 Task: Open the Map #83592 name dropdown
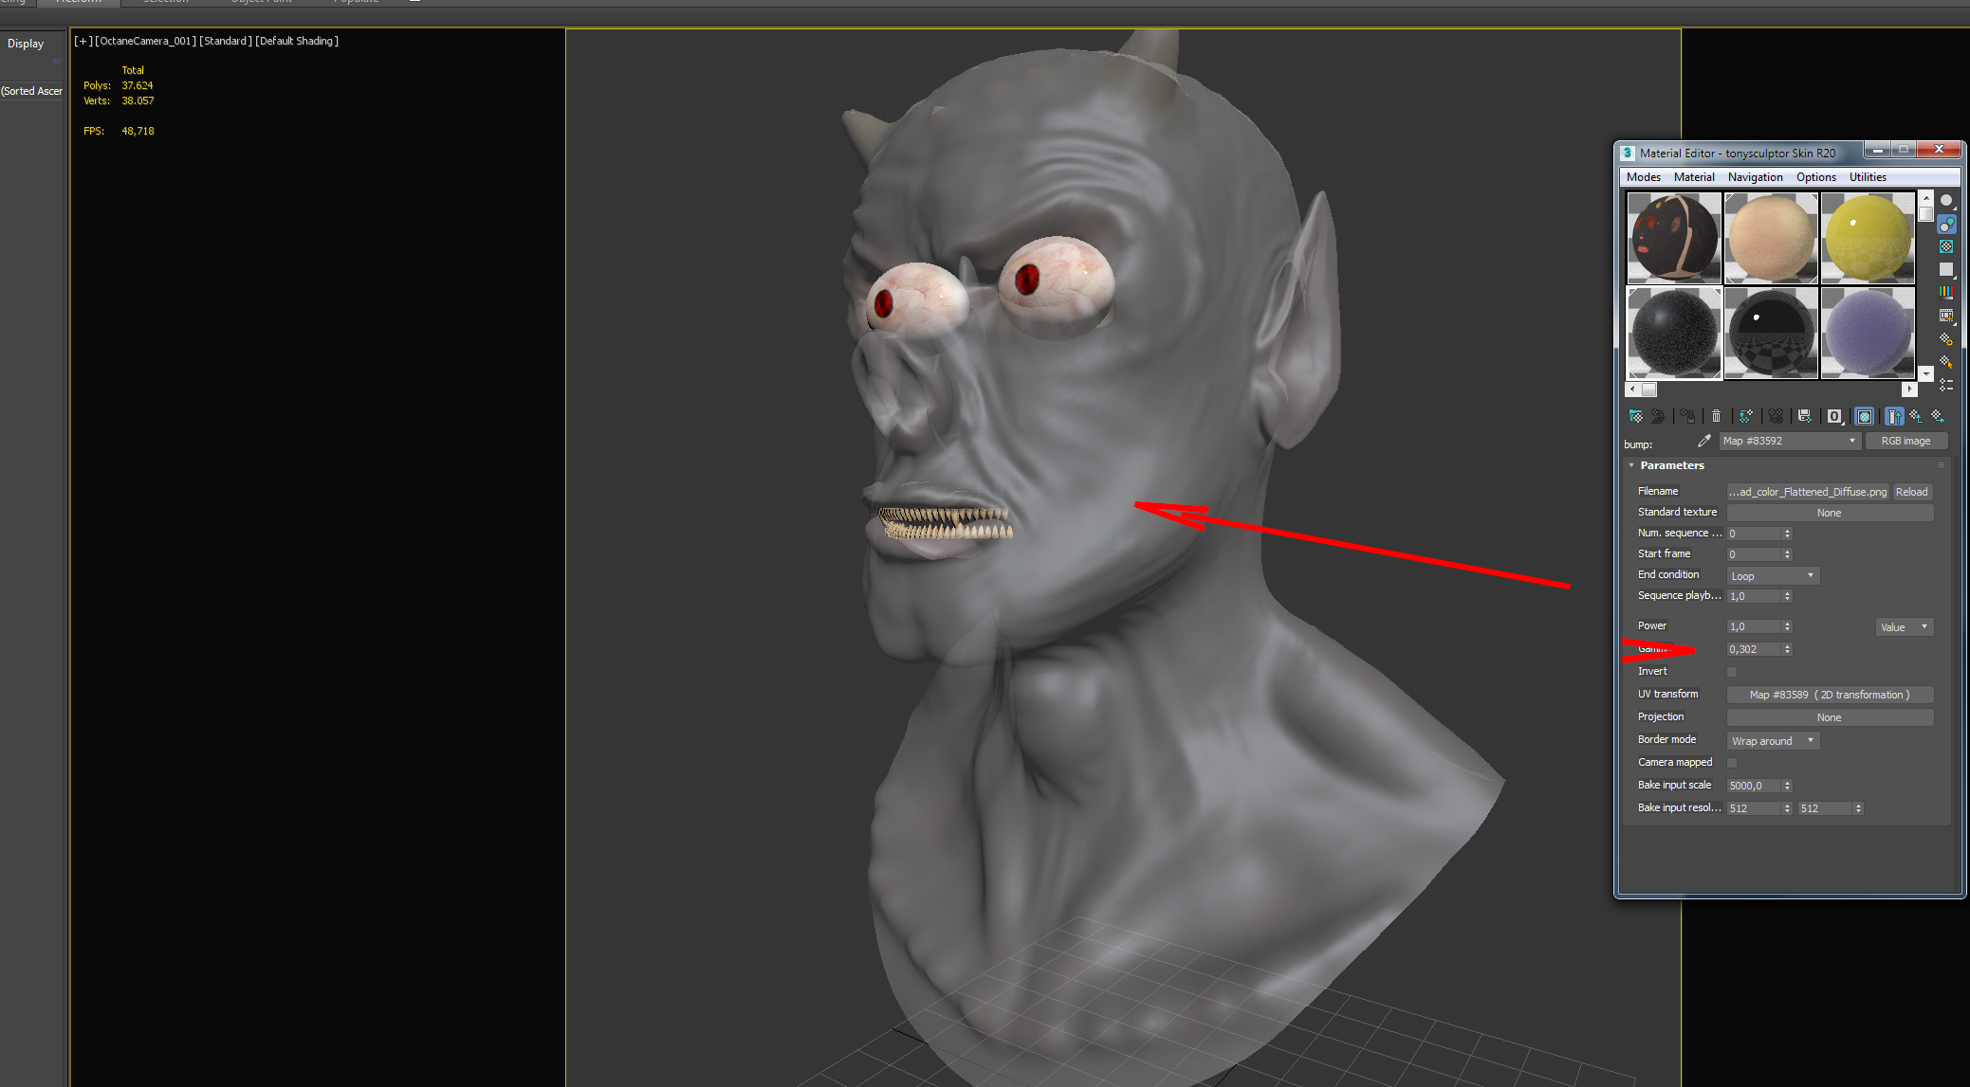(1851, 441)
